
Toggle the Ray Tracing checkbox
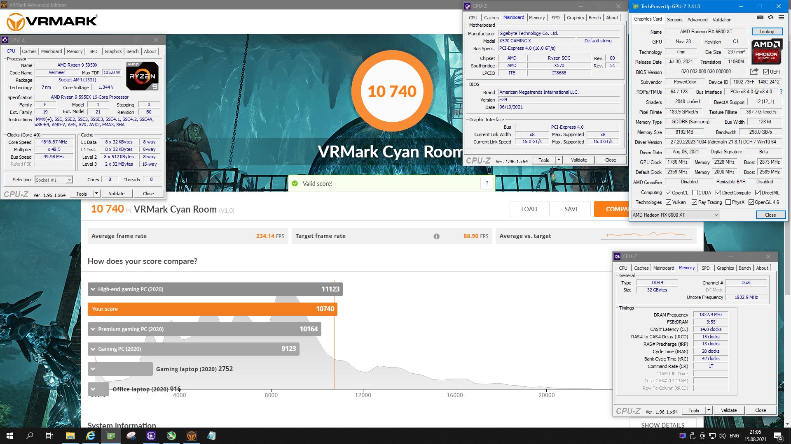[x=694, y=202]
